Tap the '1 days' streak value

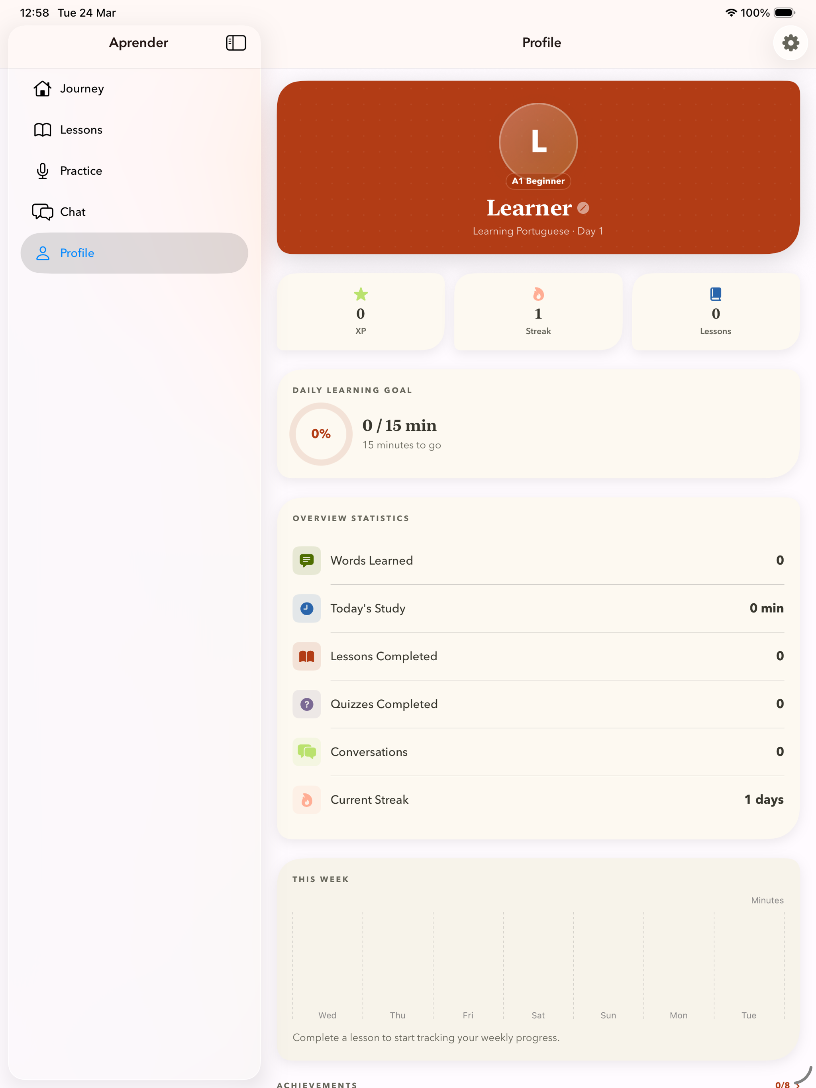(764, 800)
